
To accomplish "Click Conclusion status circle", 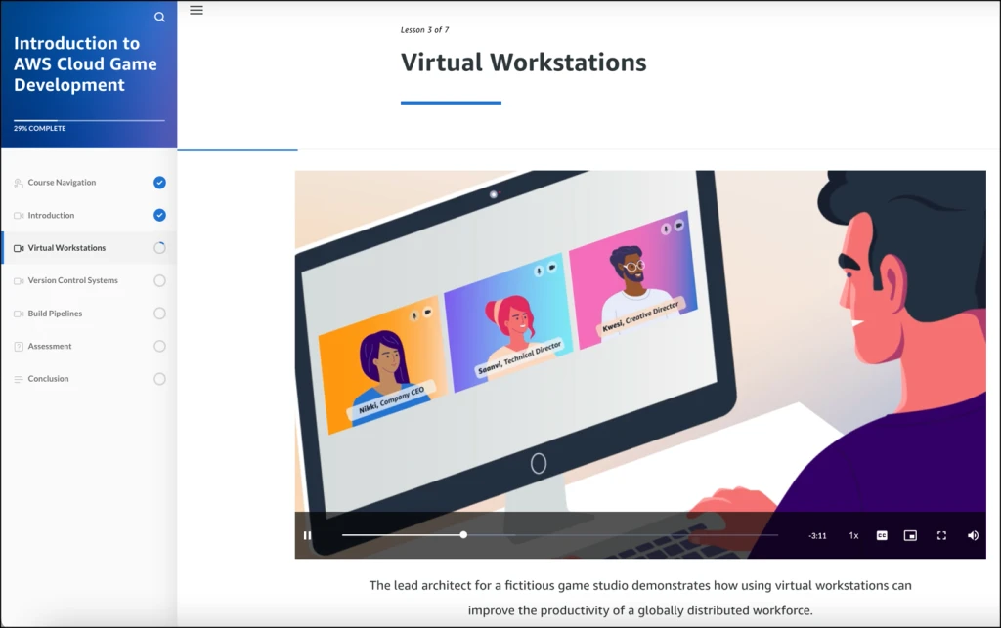I will point(159,379).
